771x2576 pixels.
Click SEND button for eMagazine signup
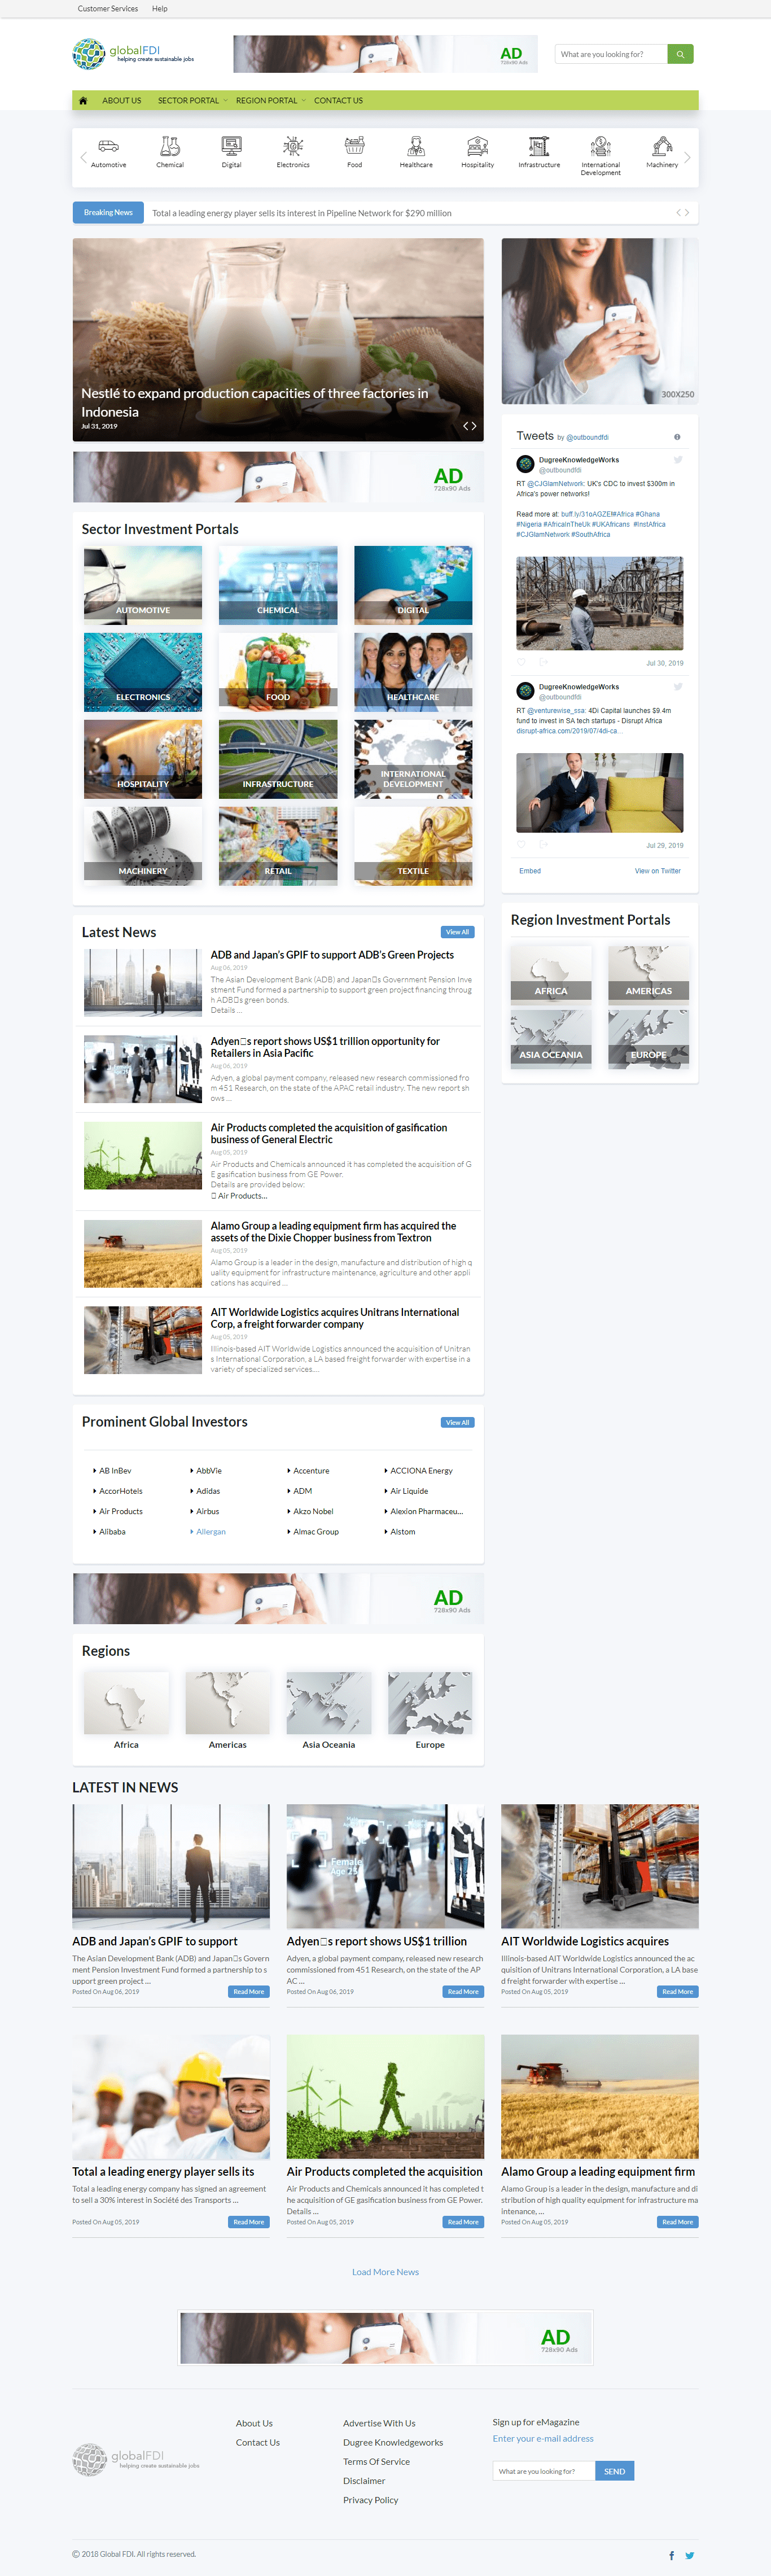coord(615,2471)
